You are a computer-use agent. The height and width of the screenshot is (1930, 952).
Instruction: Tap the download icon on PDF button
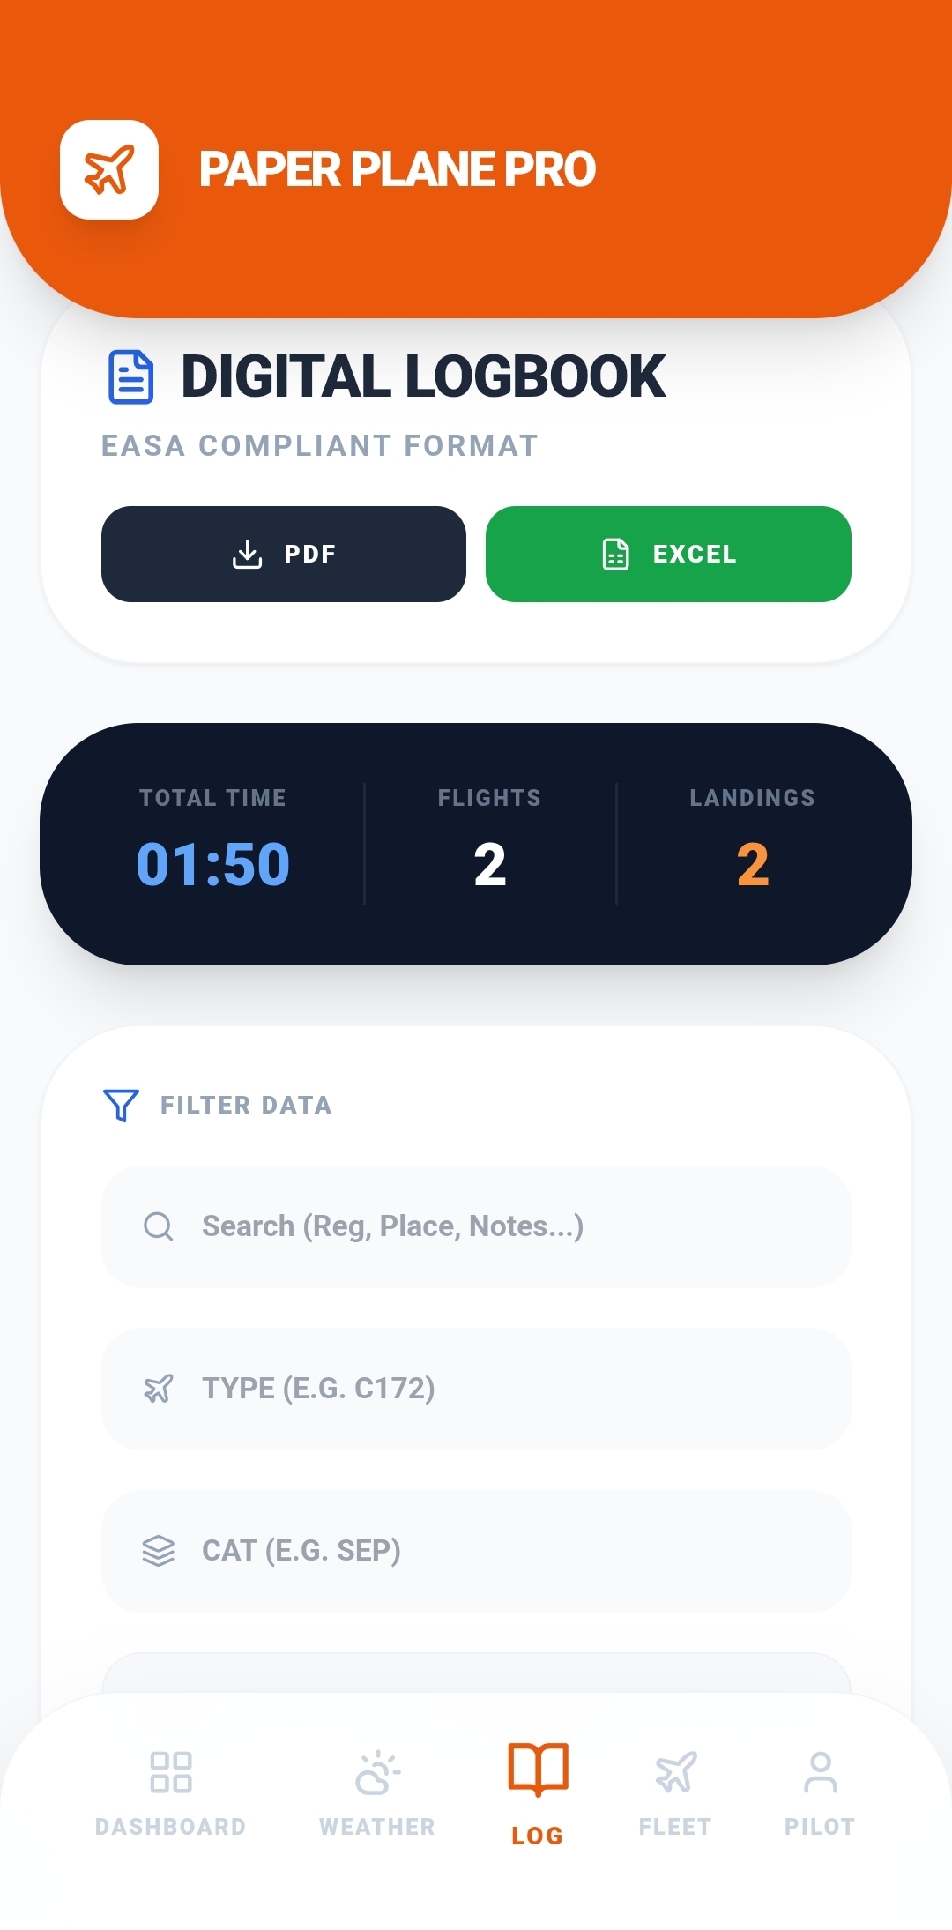coord(248,555)
